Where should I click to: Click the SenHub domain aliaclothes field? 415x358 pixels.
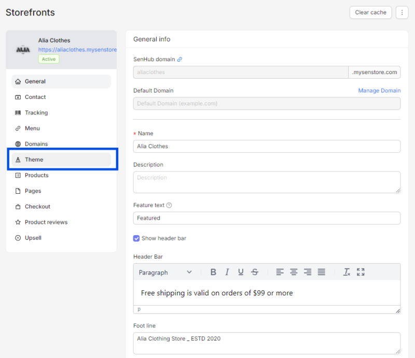pos(241,72)
